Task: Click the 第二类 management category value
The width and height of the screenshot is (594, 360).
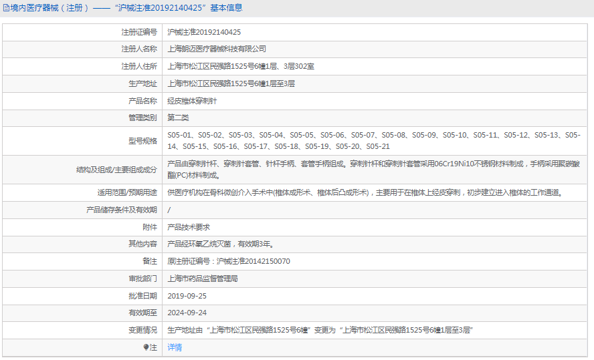Action: pos(178,118)
